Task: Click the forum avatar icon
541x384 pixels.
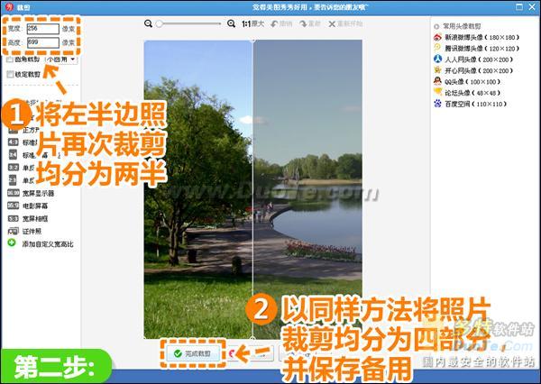Action: [438, 92]
